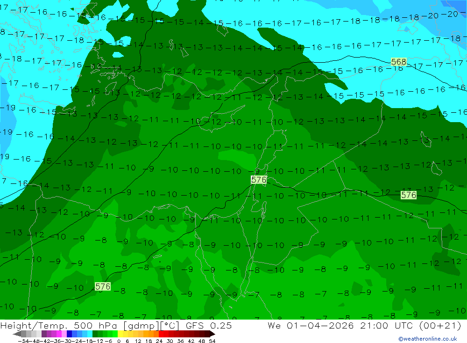Click the '42' legend scale value

(x=191, y=341)
